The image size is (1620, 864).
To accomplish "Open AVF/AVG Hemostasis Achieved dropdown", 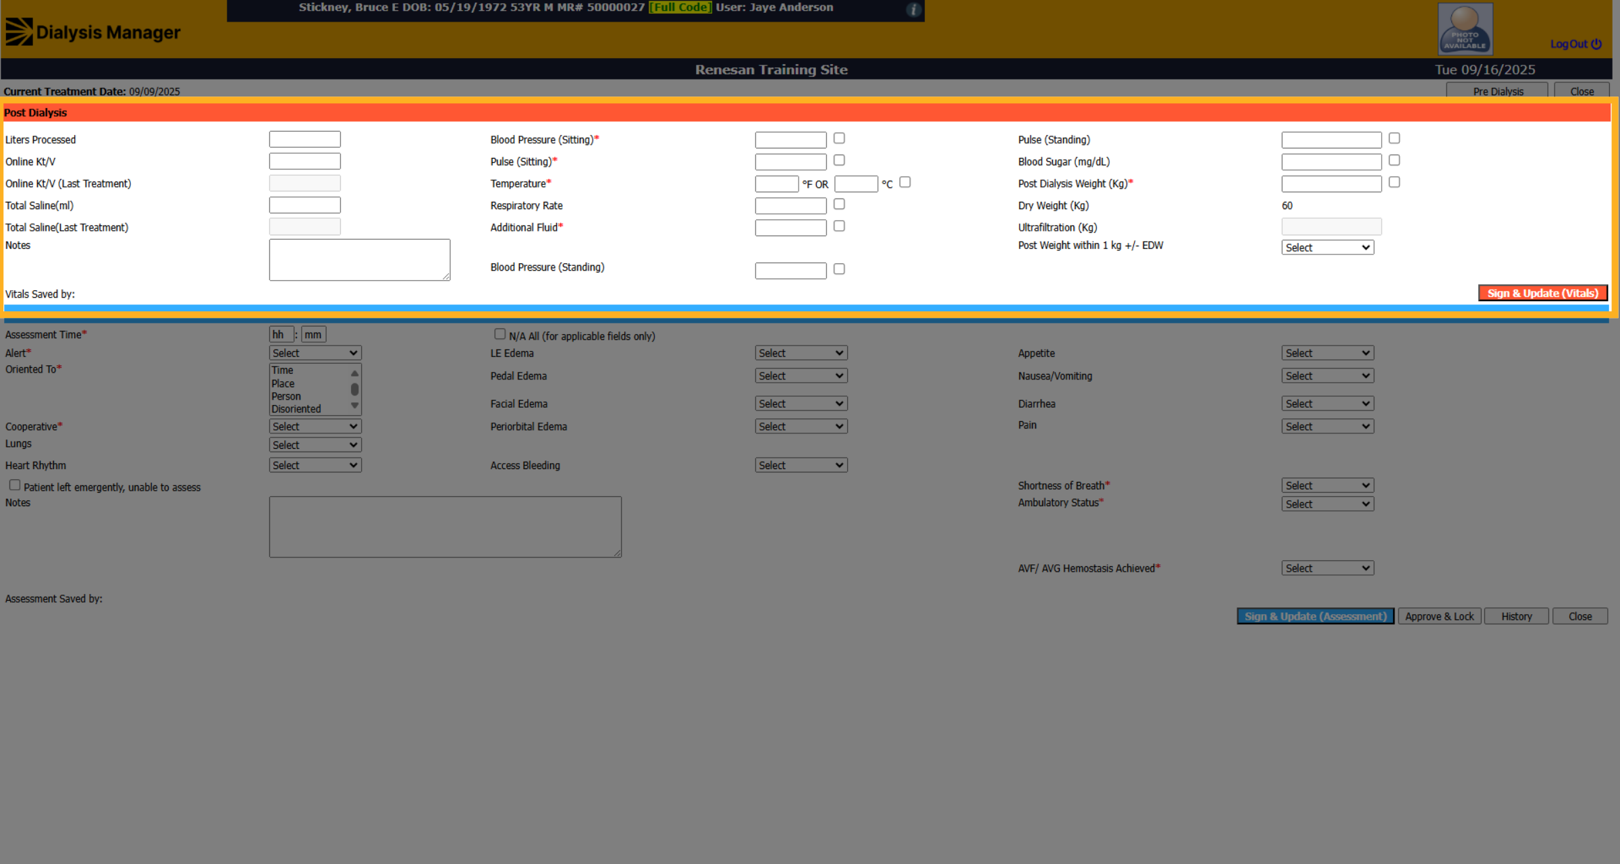I will pos(1328,568).
